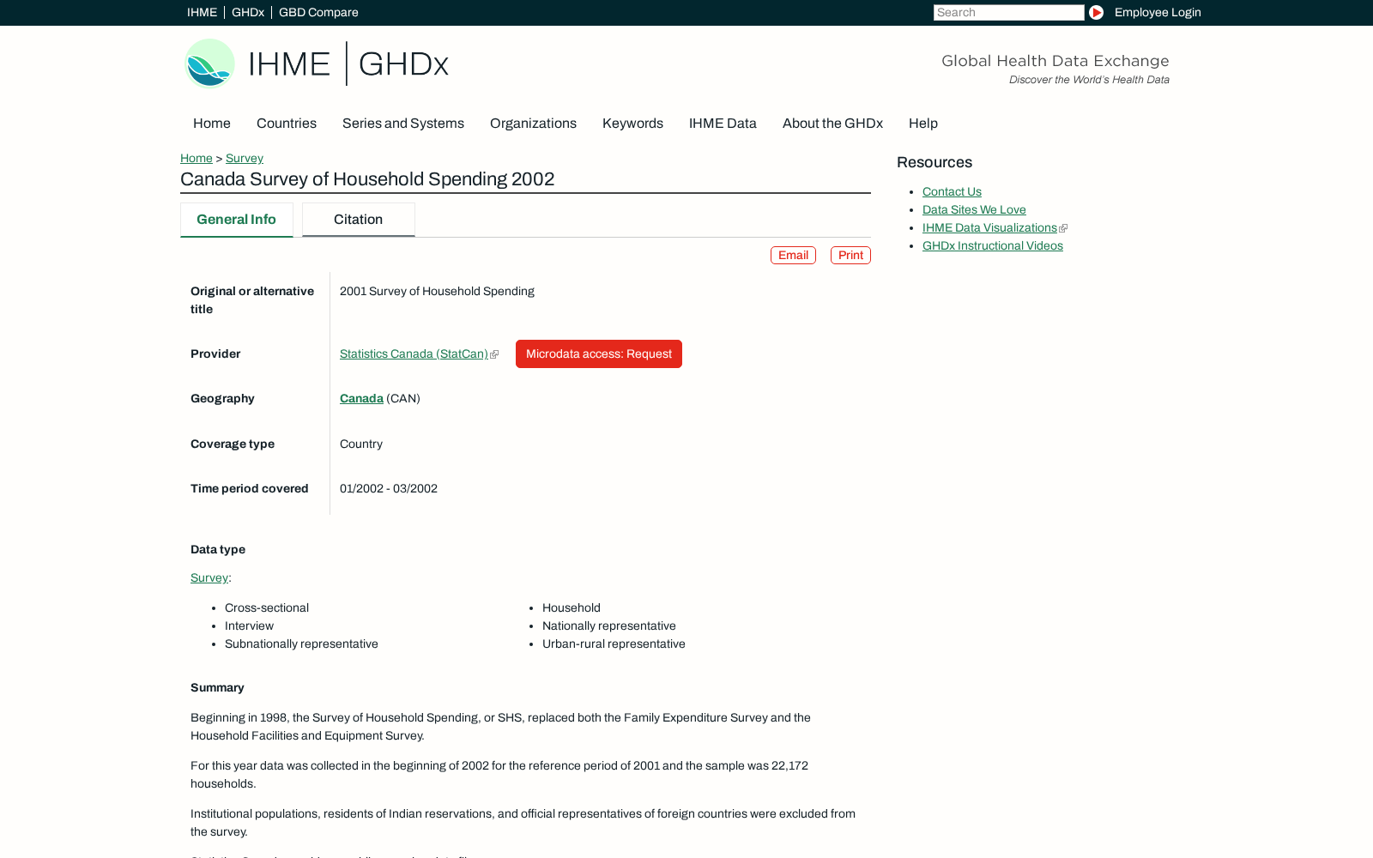Open Statistics Canada (StatCan) provider link
The image size is (1373, 858).
(414, 353)
